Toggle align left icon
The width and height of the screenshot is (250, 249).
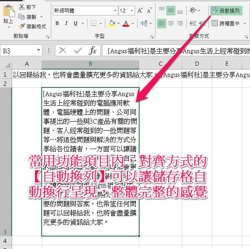[162, 23]
